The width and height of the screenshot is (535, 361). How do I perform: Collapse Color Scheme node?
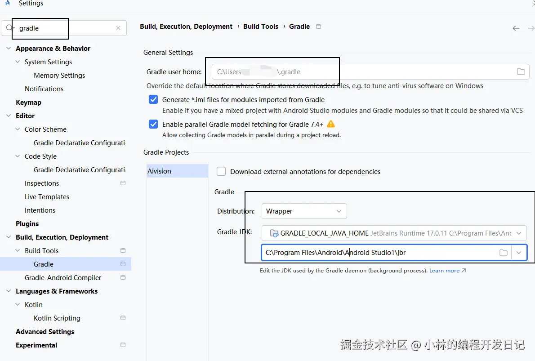point(18,129)
